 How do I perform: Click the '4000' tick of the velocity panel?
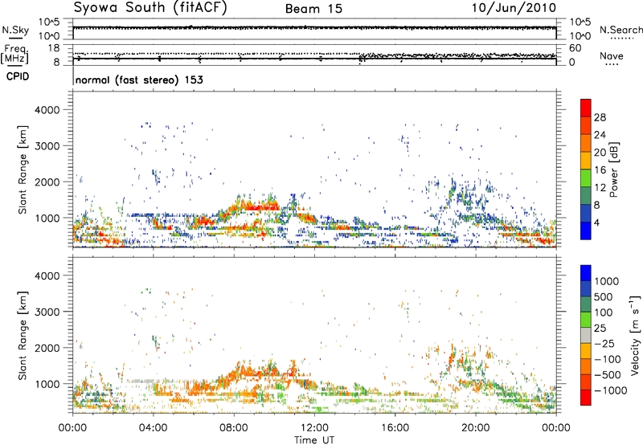pyautogui.click(x=47, y=276)
